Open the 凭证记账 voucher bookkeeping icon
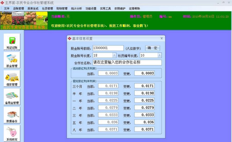 click(12, 42)
